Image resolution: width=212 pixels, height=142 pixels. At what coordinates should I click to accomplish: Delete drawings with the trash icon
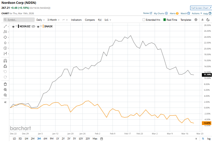pos(5,84)
